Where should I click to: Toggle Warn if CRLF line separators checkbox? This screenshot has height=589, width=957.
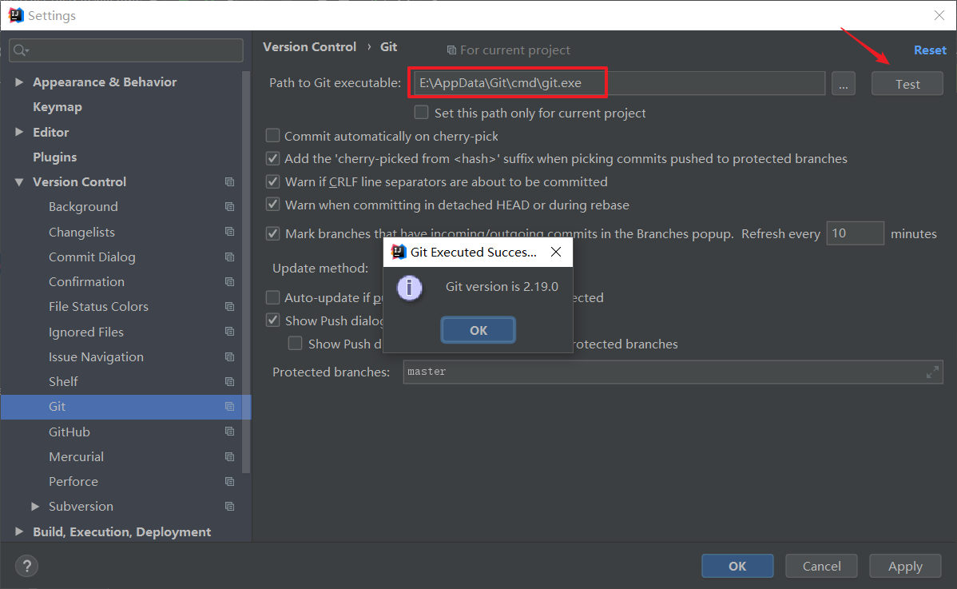point(273,182)
